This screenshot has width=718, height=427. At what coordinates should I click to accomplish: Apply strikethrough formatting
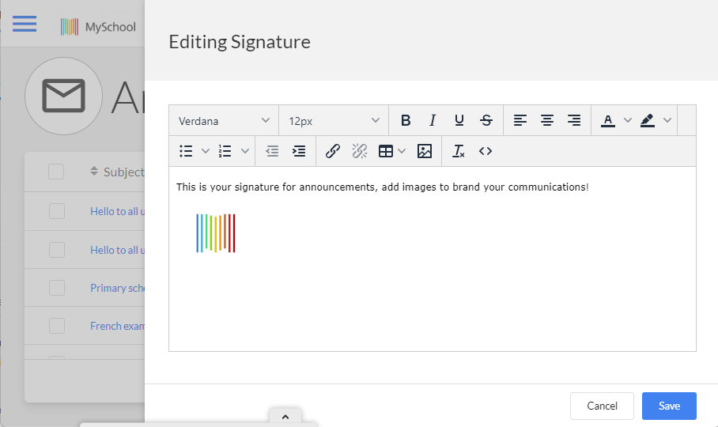point(486,120)
